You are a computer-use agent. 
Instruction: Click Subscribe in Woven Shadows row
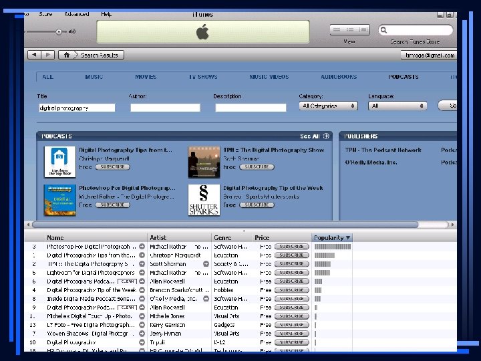292,334
